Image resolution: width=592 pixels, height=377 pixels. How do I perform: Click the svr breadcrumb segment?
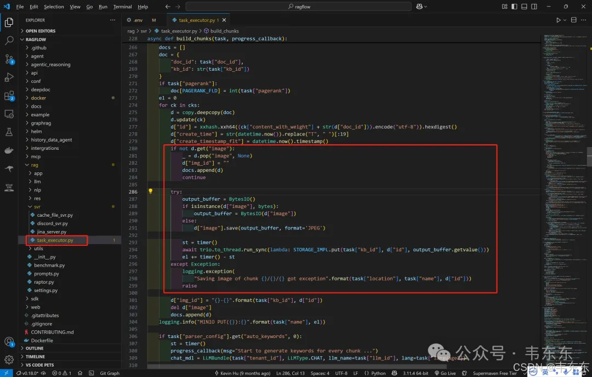[x=144, y=31]
